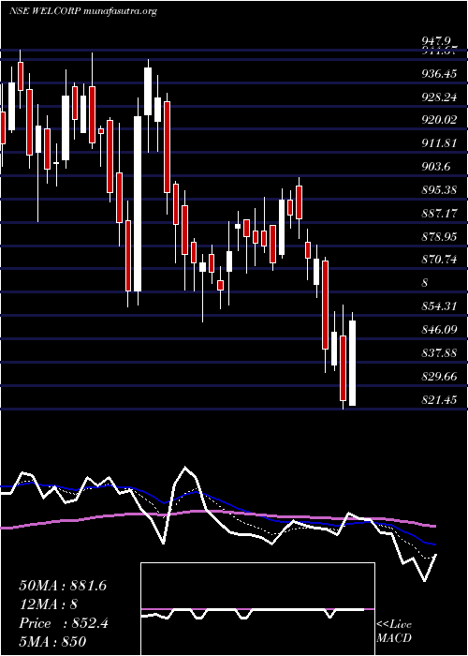Screen dimensions: 468x656
Task: Click the 870.74 price level label
Action: [x=439, y=260]
